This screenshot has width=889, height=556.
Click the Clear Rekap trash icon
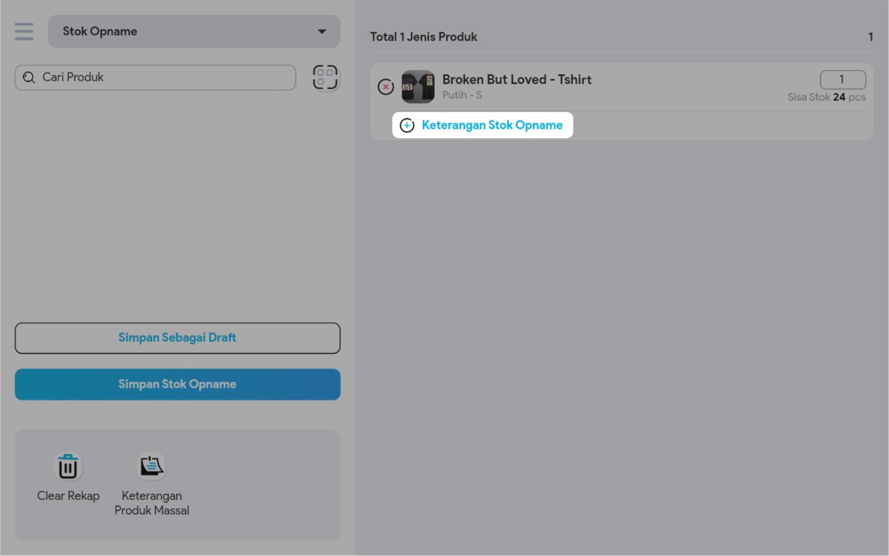[68, 467]
